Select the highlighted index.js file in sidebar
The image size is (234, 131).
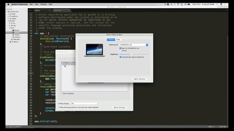(16, 32)
